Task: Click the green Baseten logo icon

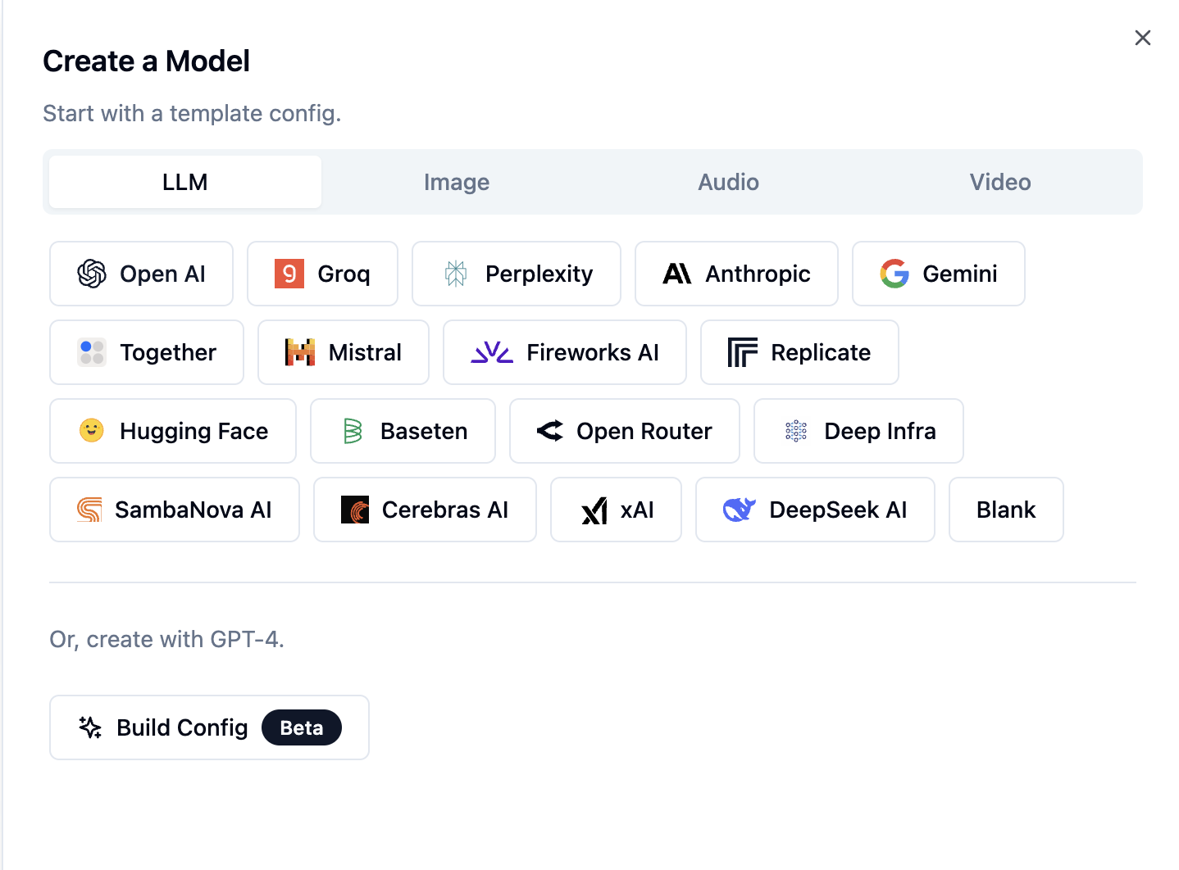Action: [353, 431]
